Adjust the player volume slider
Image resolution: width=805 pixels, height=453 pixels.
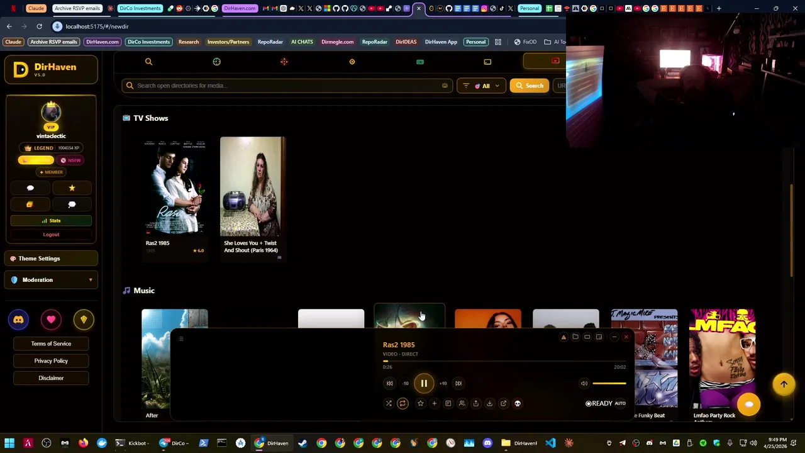point(609,383)
